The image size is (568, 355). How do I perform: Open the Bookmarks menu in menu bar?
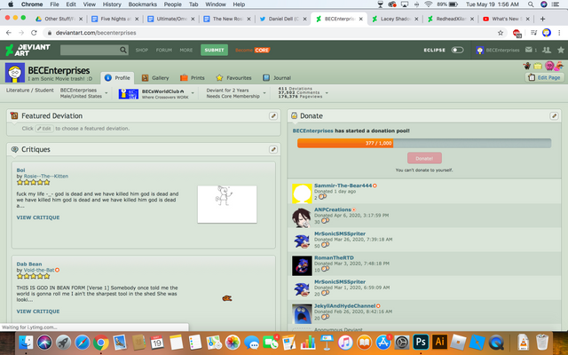142,4
